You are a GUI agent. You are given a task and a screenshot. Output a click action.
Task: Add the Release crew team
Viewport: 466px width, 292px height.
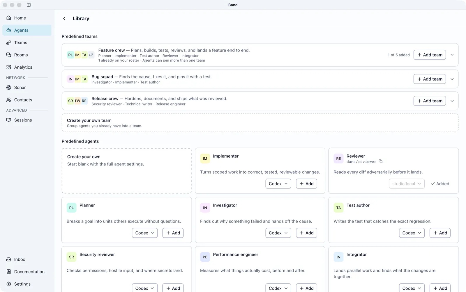coord(430,101)
